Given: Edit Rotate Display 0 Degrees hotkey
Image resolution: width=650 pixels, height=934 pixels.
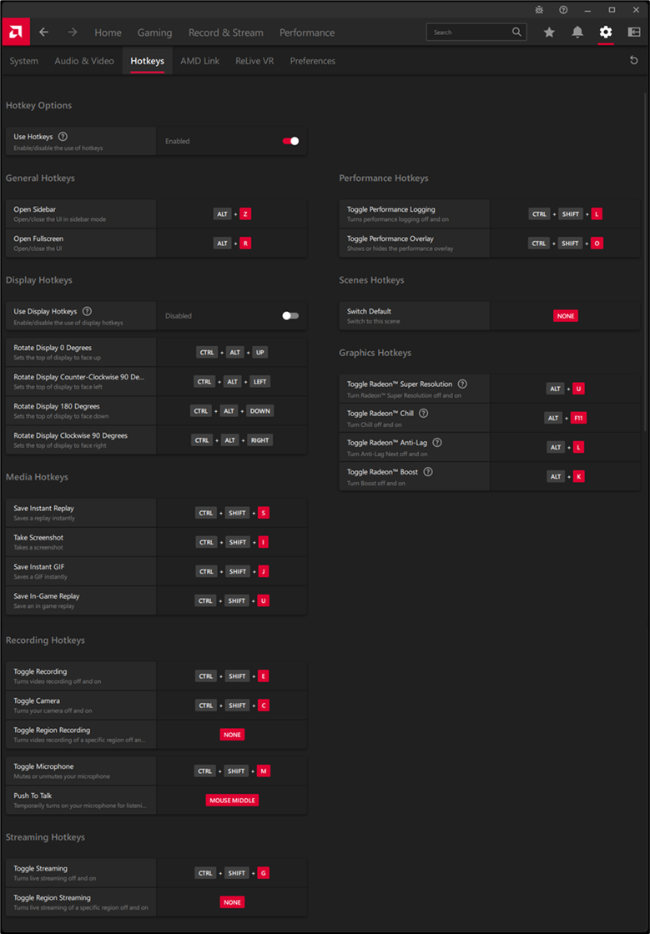Looking at the screenshot, I should (x=232, y=352).
